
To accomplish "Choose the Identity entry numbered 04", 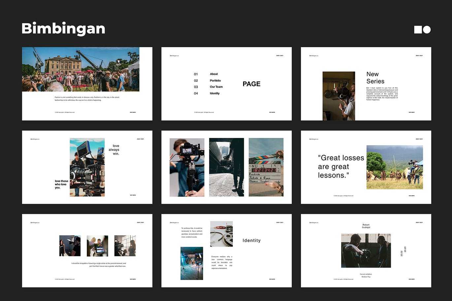I will coord(214,93).
